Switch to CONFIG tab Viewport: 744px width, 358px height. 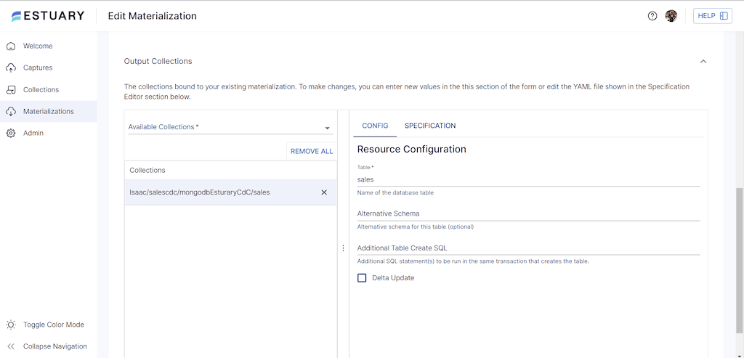(375, 126)
